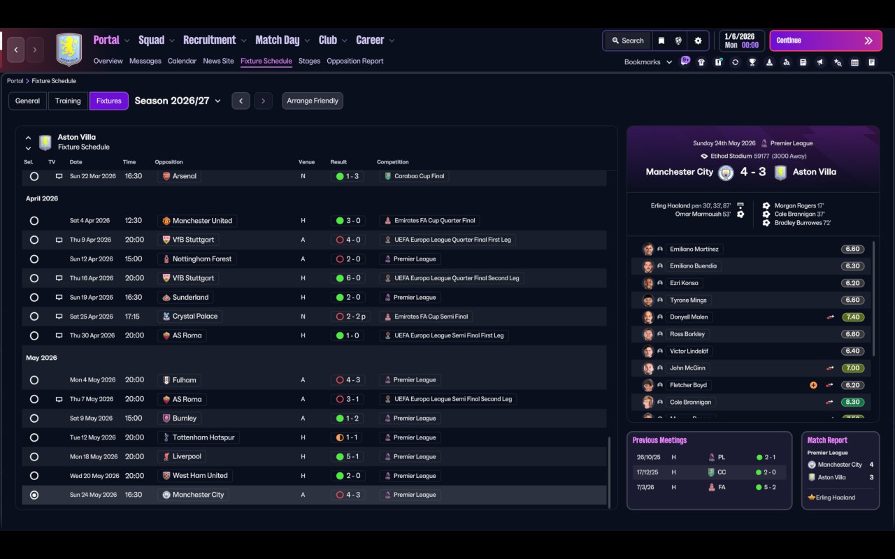Open the News Site tab
This screenshot has width=895, height=559.
click(218, 61)
